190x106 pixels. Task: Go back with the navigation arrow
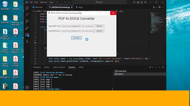(65, 2)
